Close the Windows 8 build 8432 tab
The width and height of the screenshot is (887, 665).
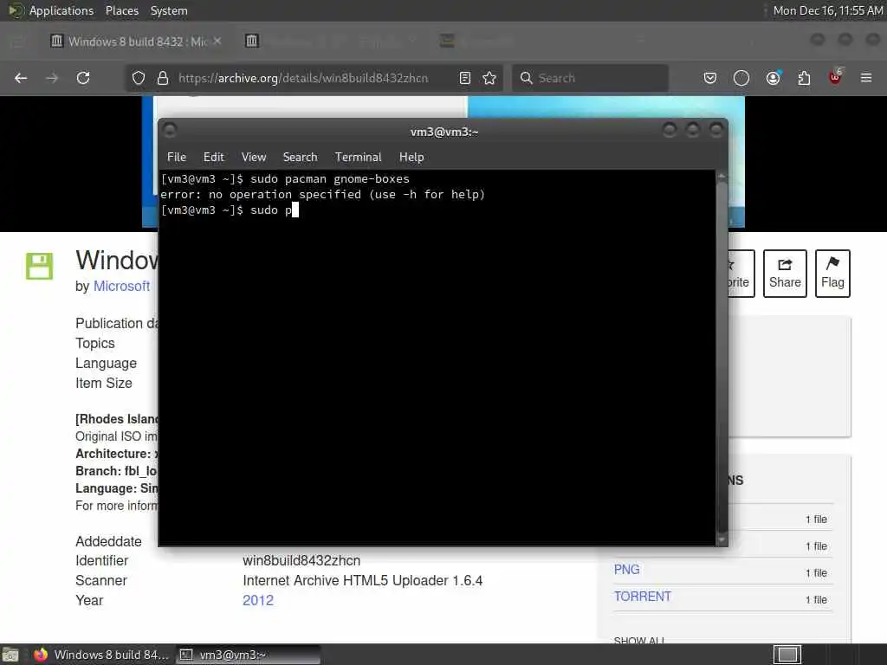coord(217,42)
